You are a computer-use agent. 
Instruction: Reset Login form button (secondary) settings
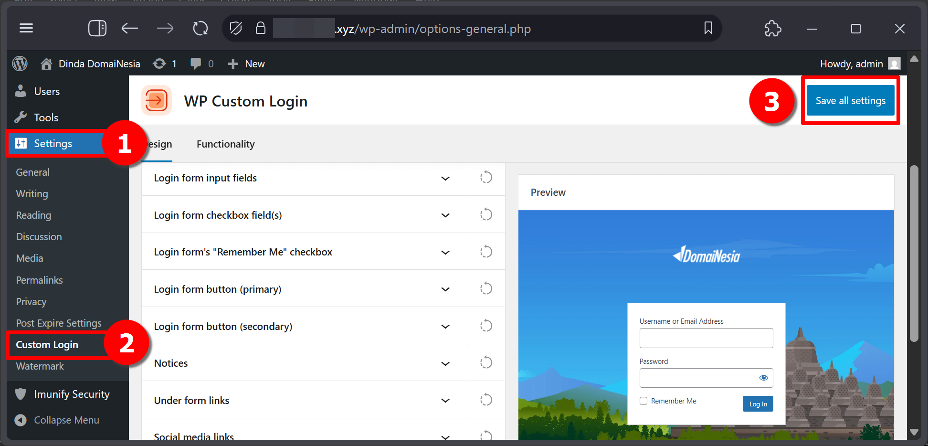click(486, 326)
